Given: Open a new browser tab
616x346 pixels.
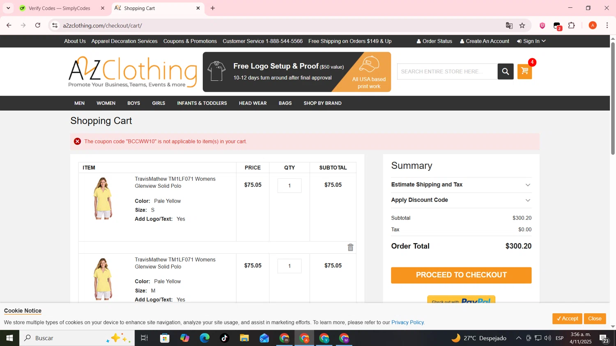Looking at the screenshot, I should [x=213, y=8].
